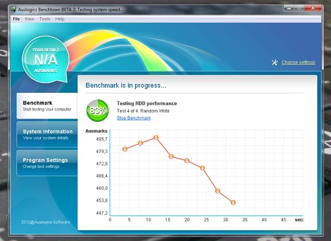This screenshot has height=241, width=331.
Task: Click the 'Benchmark is in progress...' heading
Action: tap(126, 86)
